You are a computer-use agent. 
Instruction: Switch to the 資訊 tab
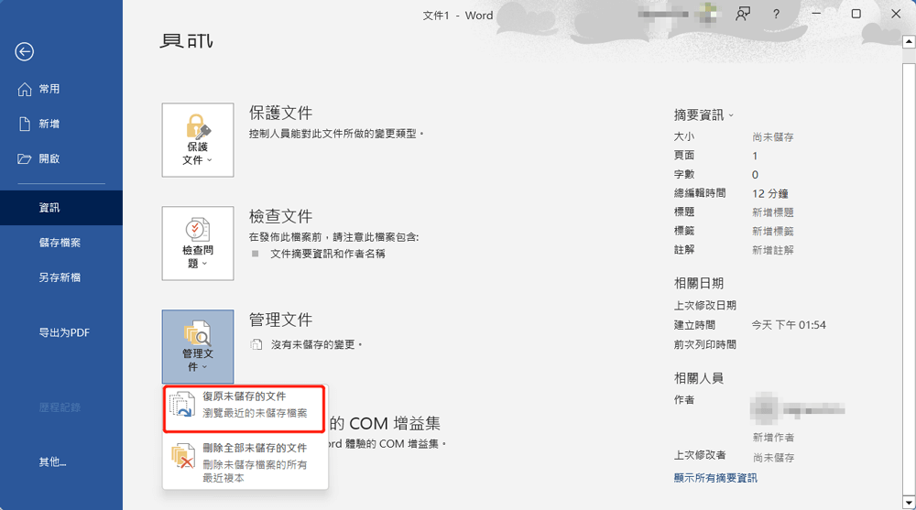click(49, 208)
